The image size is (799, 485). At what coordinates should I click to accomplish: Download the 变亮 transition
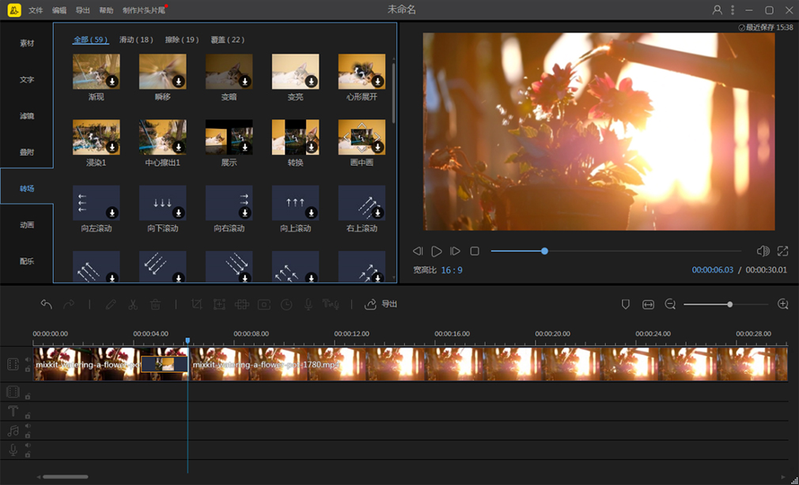312,81
